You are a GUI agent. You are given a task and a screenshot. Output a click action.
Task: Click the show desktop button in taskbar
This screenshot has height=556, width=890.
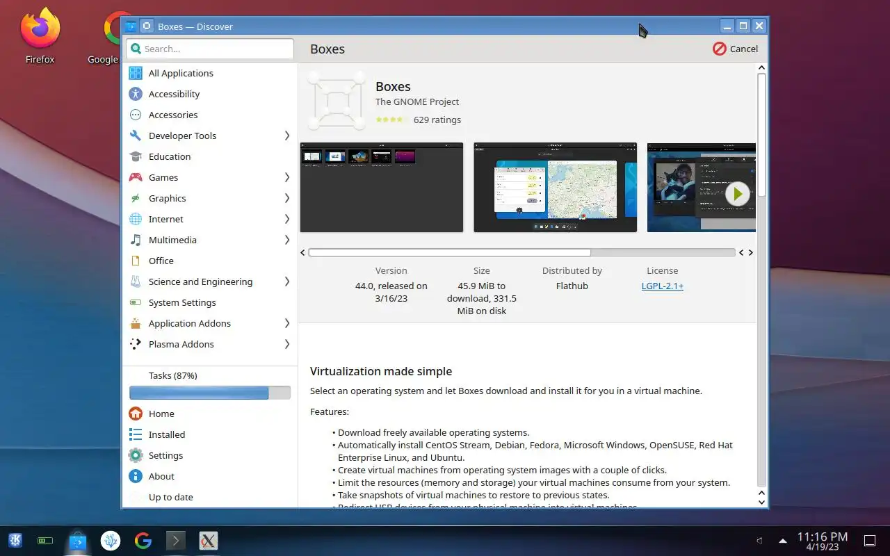869,540
